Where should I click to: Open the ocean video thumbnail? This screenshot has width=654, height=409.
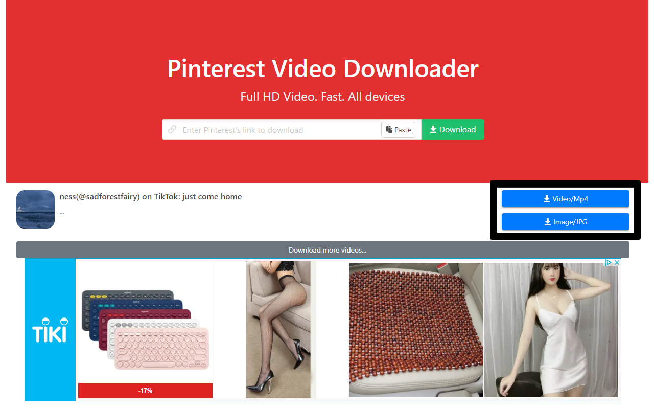(35, 209)
